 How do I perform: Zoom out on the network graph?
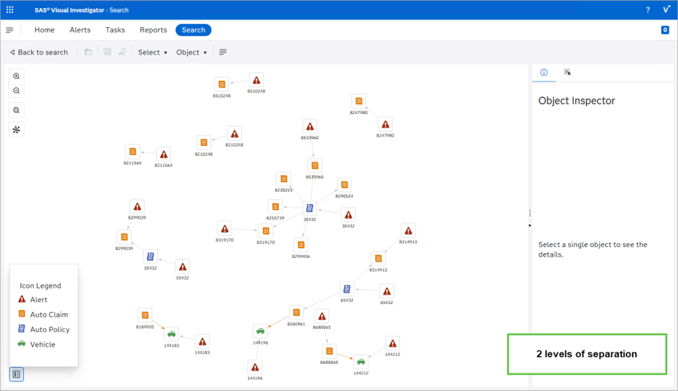[x=16, y=91]
